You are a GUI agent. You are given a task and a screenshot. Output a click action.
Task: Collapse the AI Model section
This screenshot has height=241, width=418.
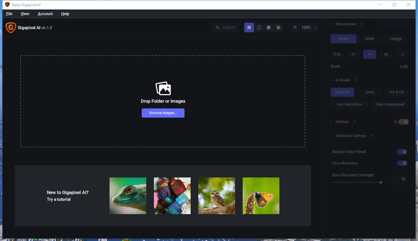[x=330, y=80]
